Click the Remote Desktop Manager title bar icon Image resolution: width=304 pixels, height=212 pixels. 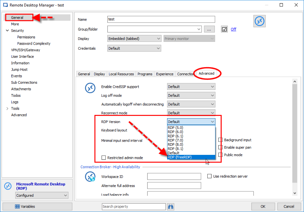click(x=5, y=5)
